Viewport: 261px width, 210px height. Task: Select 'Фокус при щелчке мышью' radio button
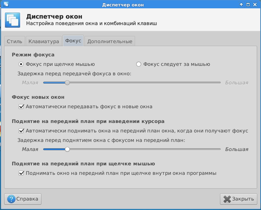[x=21, y=64]
